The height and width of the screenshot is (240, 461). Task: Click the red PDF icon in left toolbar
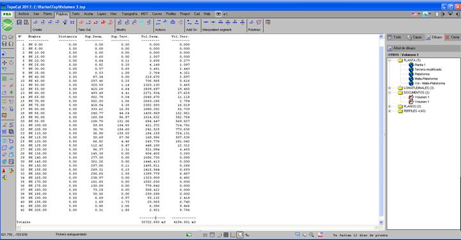(4, 171)
